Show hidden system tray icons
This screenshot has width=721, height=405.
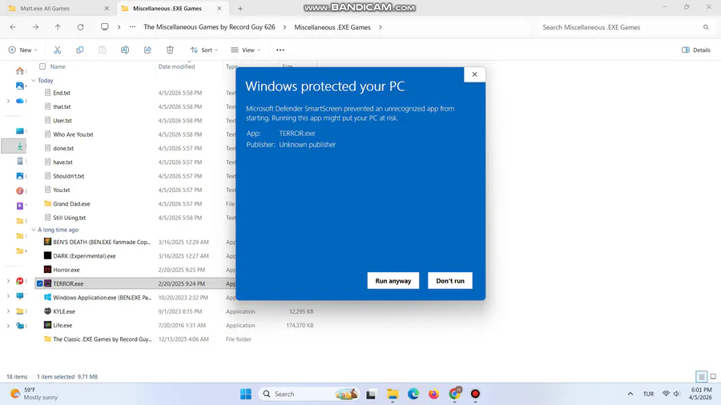630,394
